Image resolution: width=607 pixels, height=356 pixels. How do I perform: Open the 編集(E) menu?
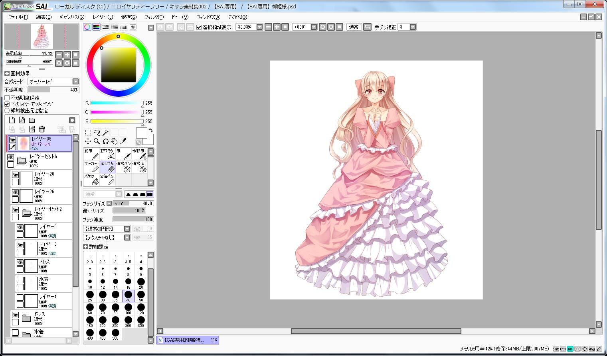[x=44, y=17]
